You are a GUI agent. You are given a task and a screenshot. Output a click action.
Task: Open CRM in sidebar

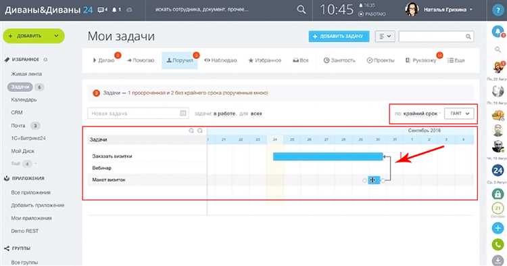pos(17,112)
